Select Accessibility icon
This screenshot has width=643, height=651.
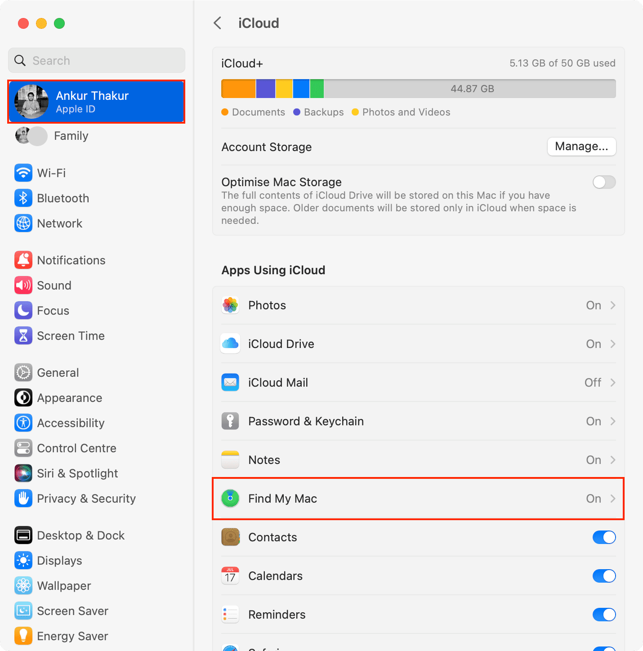23,423
